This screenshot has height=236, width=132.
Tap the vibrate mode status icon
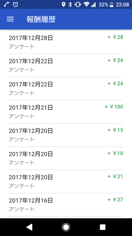click(x=78, y=5)
